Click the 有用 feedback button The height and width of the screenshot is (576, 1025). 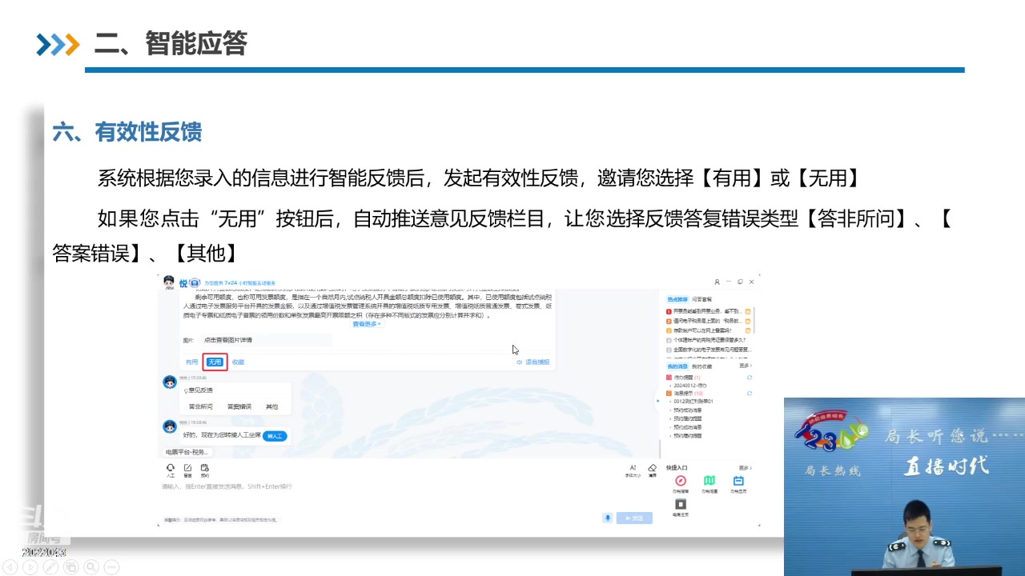point(192,362)
